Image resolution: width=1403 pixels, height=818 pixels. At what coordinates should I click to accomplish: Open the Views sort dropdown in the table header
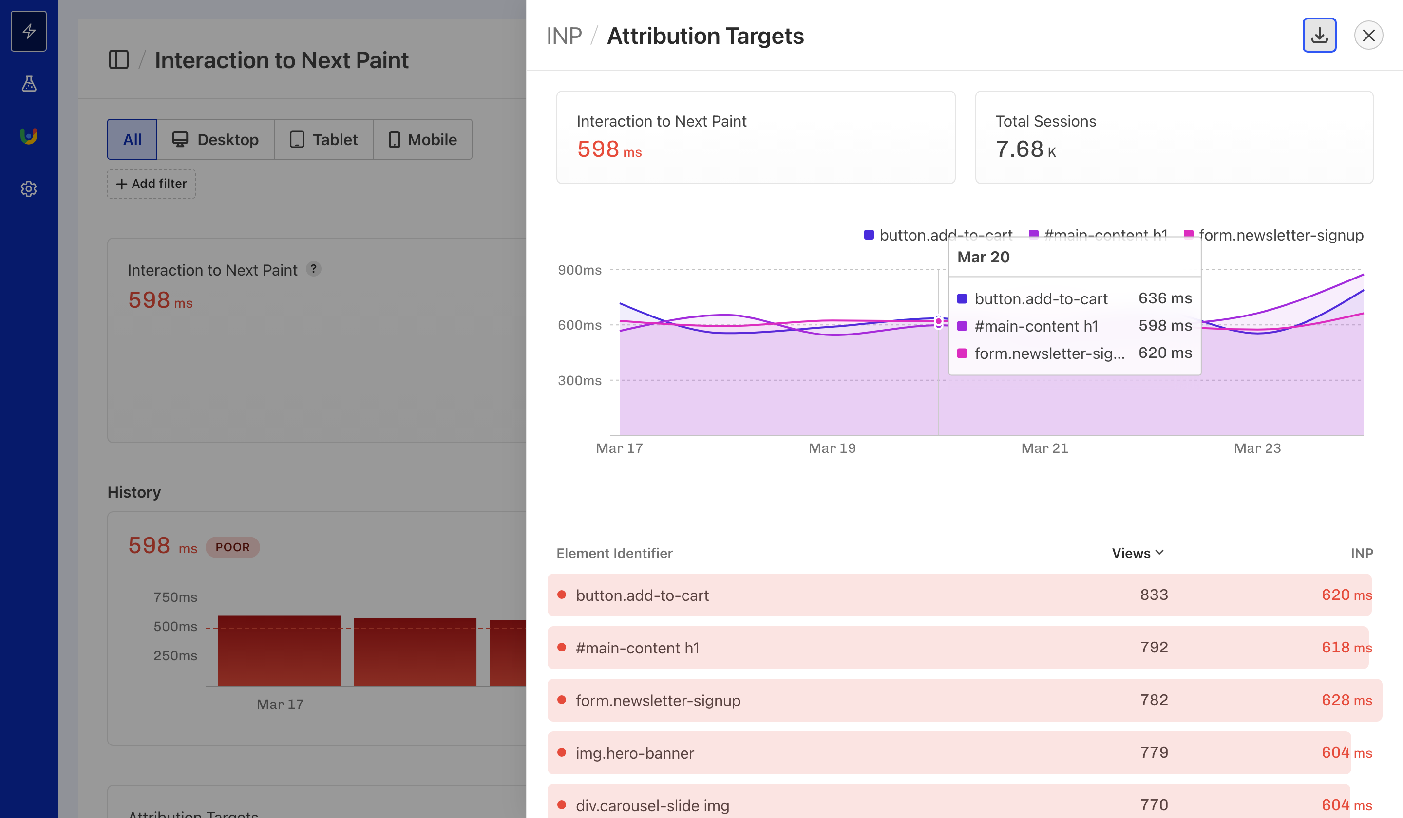[1138, 553]
